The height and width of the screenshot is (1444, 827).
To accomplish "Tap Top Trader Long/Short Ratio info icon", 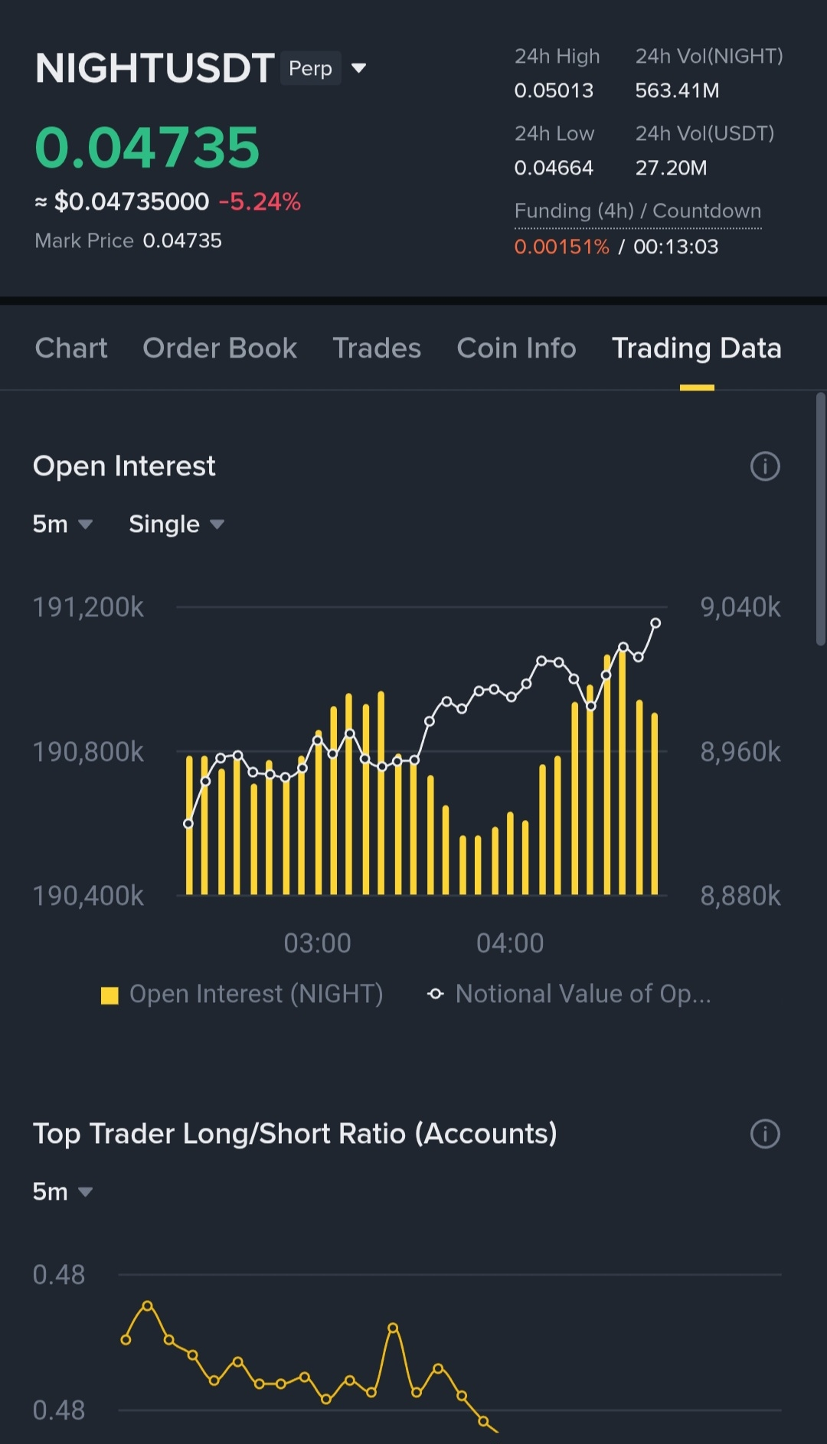I will pyautogui.click(x=765, y=1134).
